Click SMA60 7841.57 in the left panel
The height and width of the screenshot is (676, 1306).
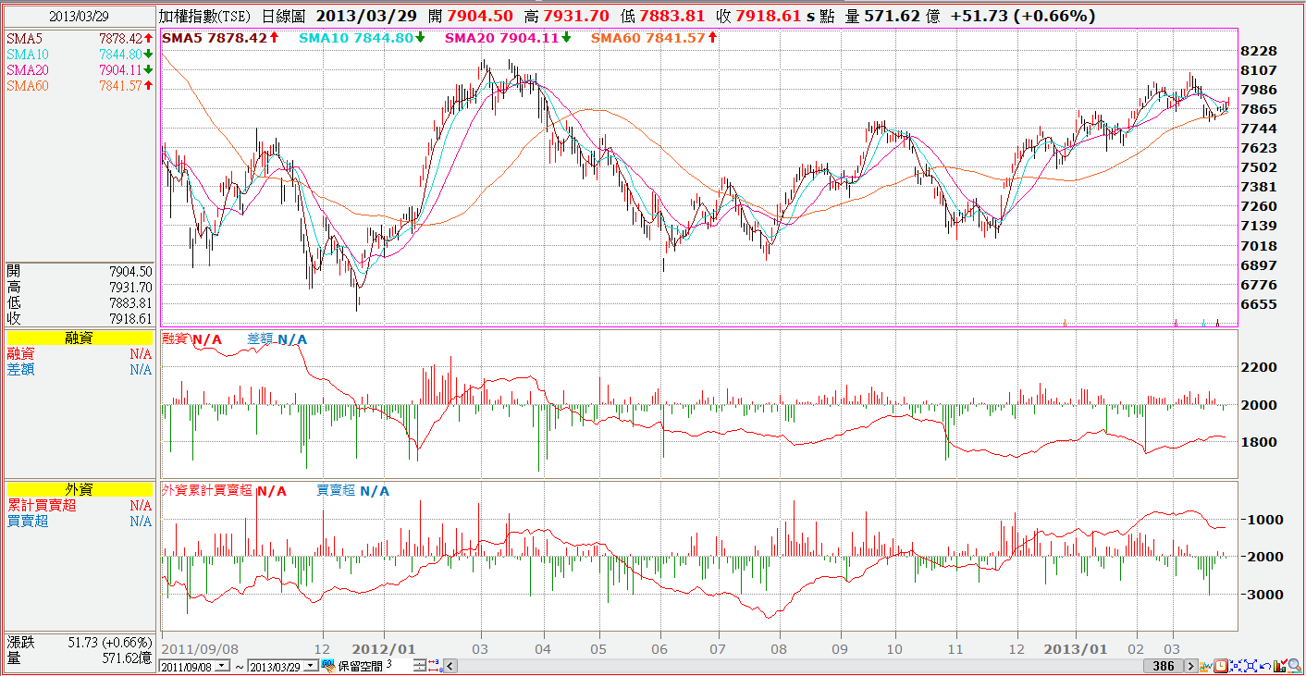79,86
